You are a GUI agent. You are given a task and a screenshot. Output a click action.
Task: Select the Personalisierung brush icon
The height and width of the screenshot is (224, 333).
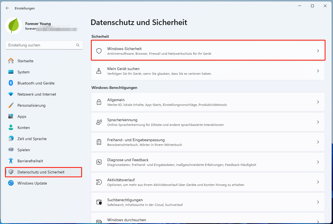tap(11, 105)
